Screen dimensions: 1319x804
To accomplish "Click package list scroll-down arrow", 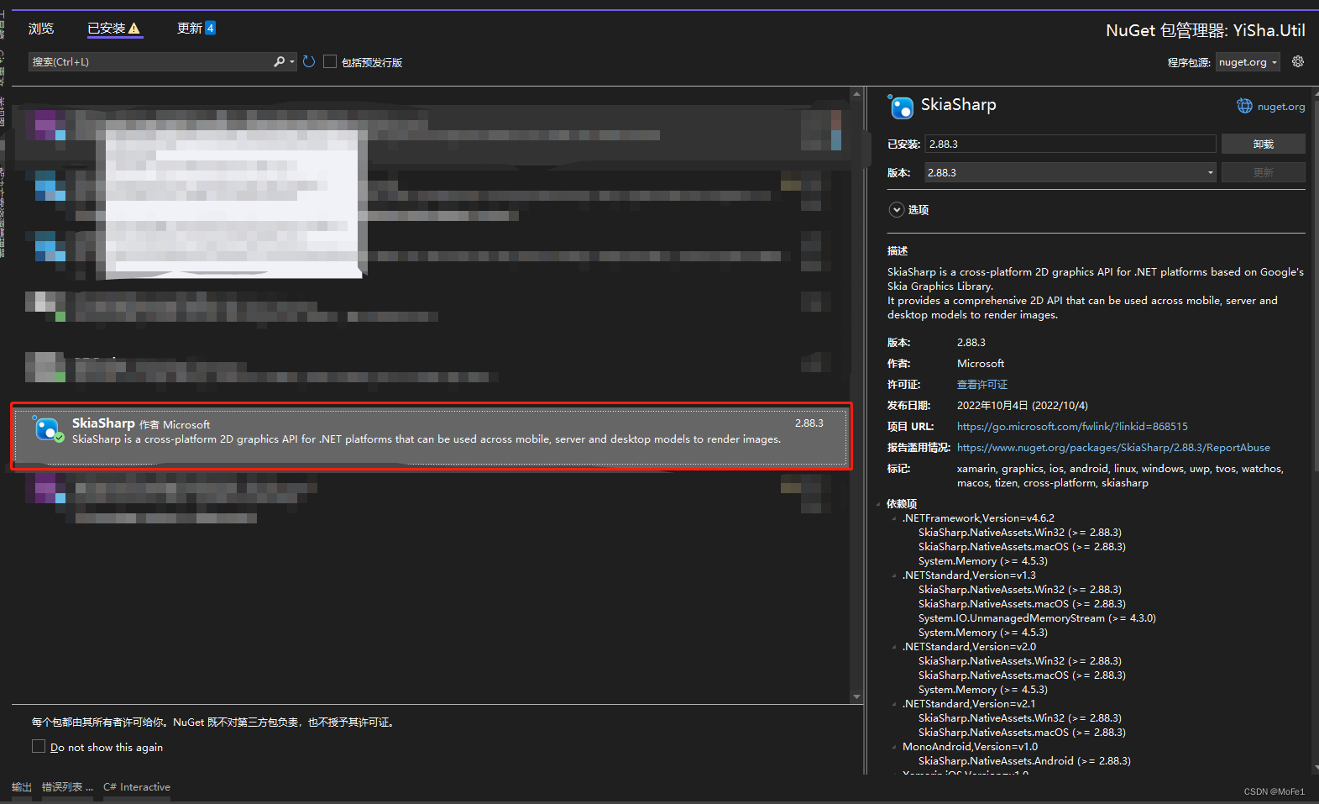I will point(856,696).
